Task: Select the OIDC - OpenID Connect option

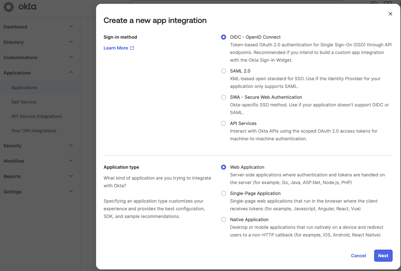Action: tap(224, 37)
